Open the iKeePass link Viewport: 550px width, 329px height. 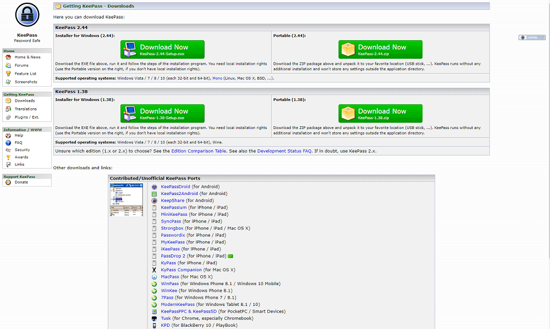(x=170, y=249)
